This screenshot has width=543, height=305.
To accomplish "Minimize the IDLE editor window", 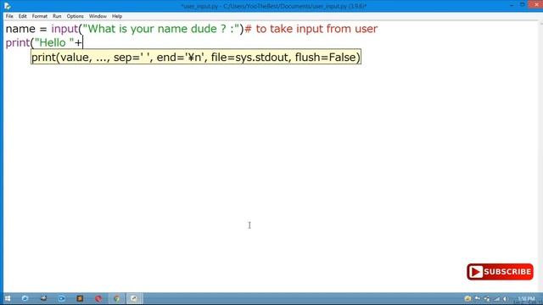I will pyautogui.click(x=512, y=5).
